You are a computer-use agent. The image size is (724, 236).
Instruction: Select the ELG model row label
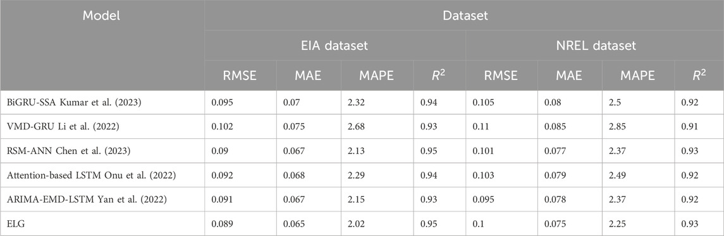15,223
